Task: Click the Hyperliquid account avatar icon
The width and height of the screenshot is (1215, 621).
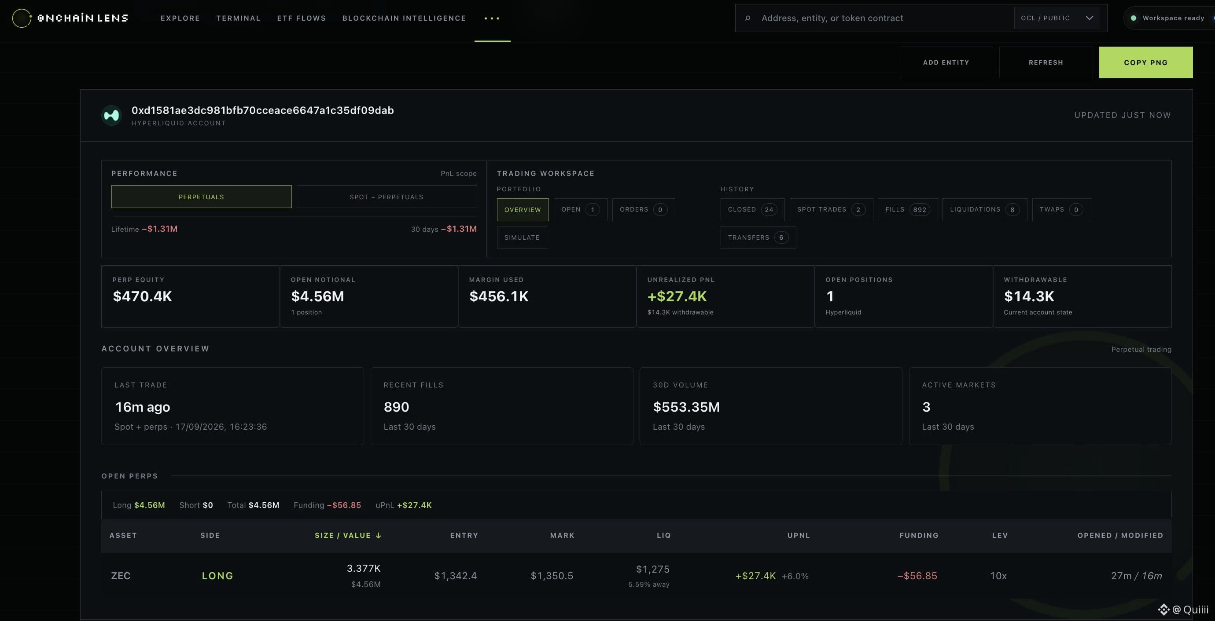Action: point(112,115)
